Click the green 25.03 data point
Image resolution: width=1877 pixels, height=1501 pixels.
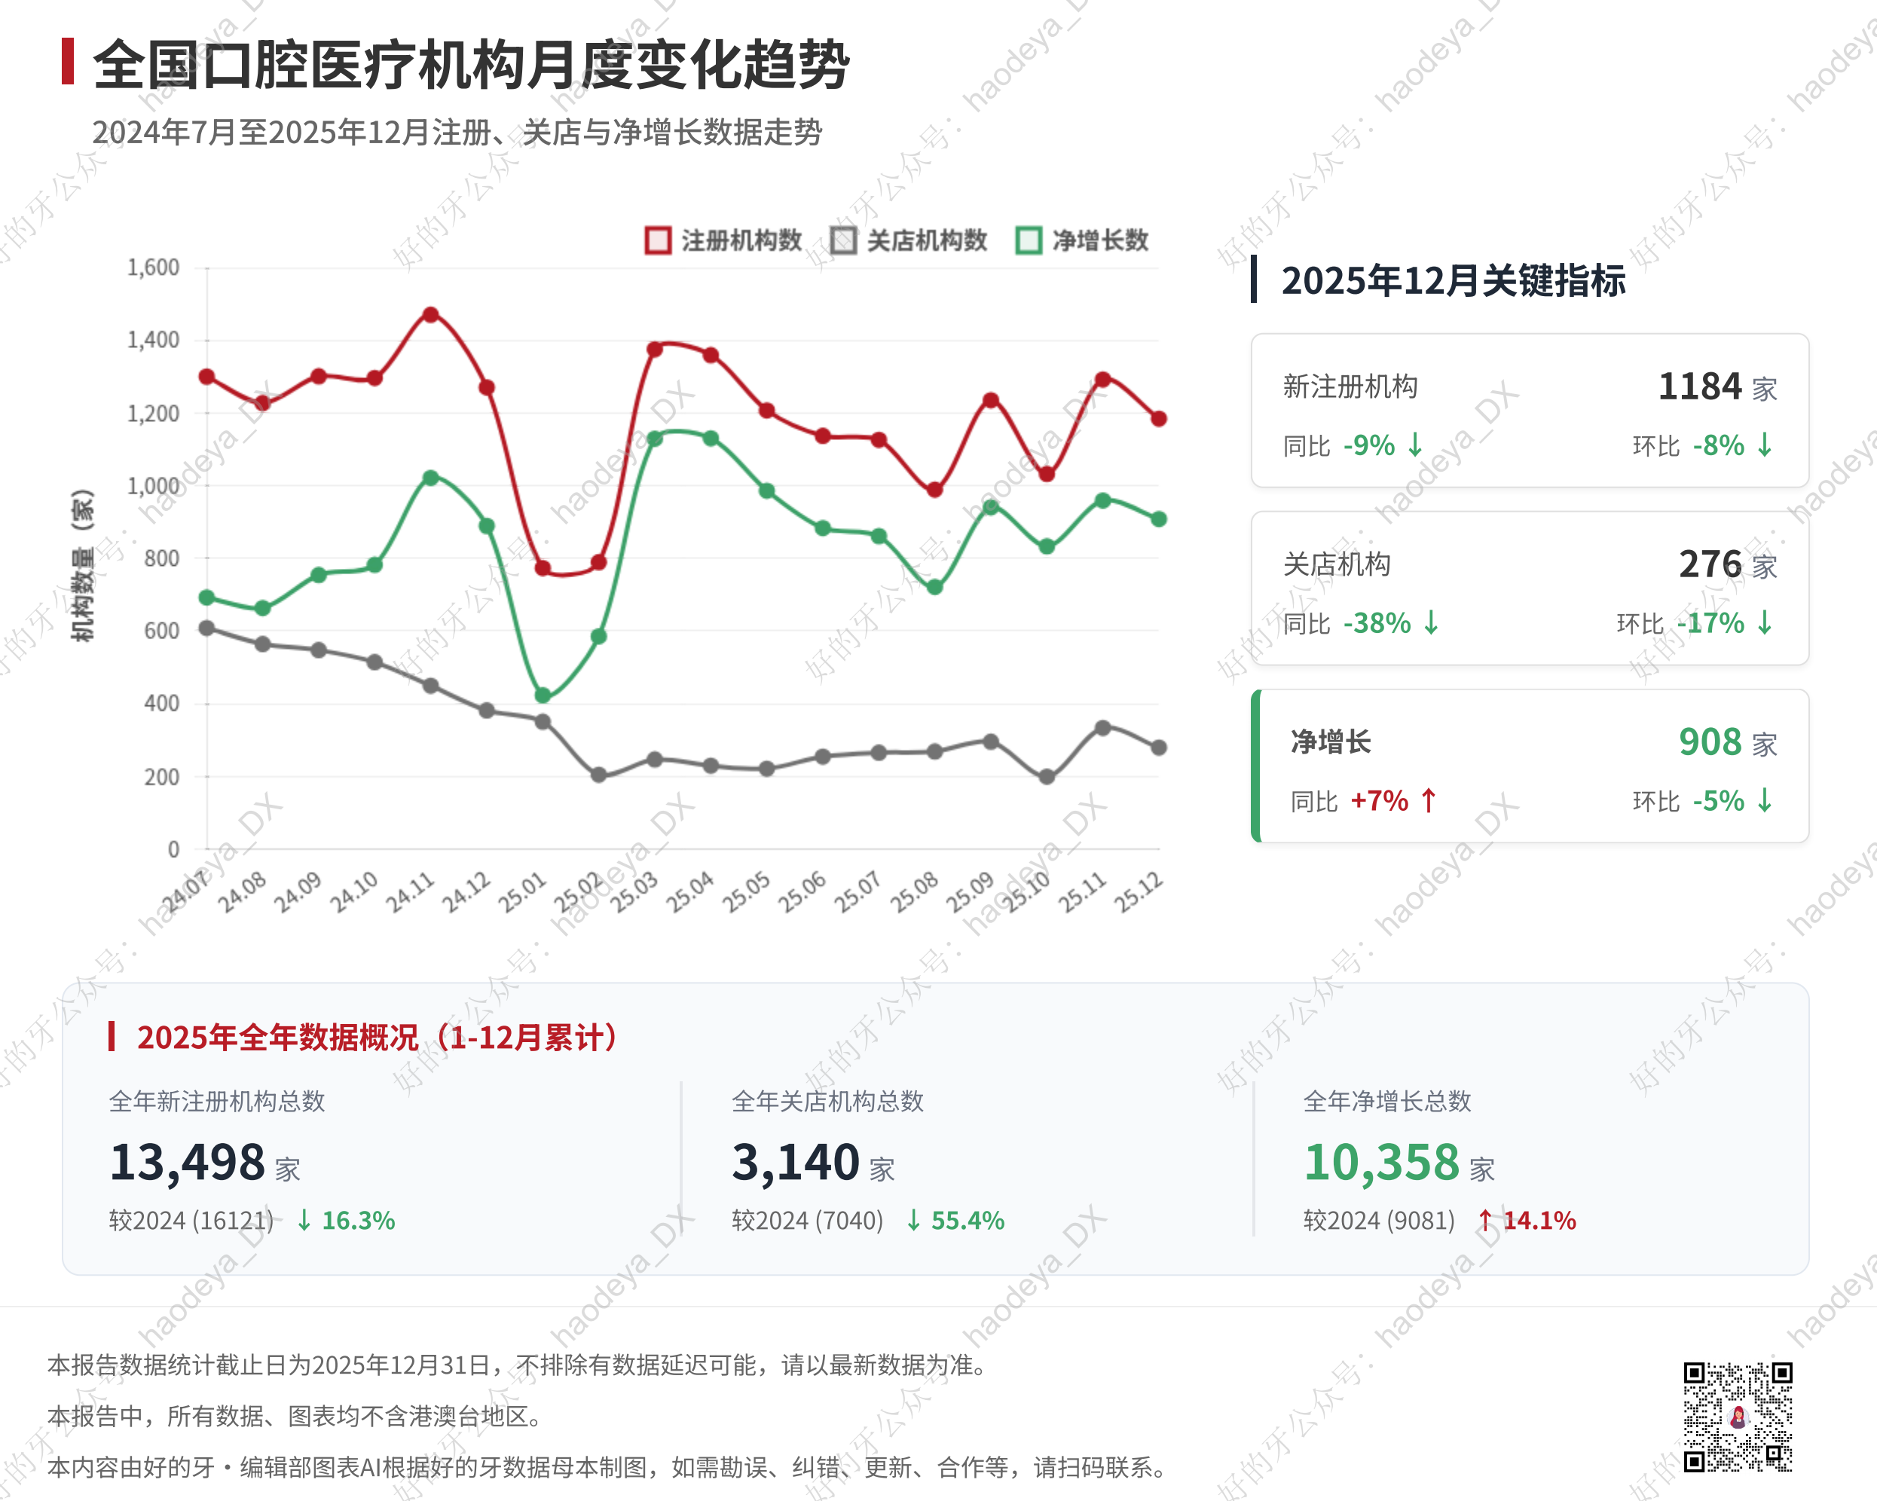click(655, 438)
